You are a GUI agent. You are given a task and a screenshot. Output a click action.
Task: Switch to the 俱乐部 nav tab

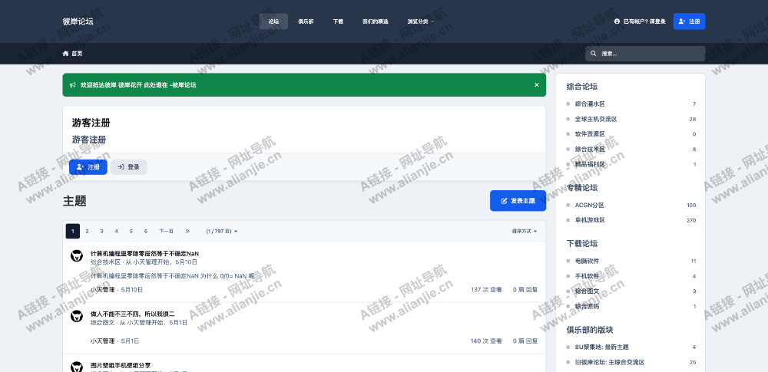[306, 21]
